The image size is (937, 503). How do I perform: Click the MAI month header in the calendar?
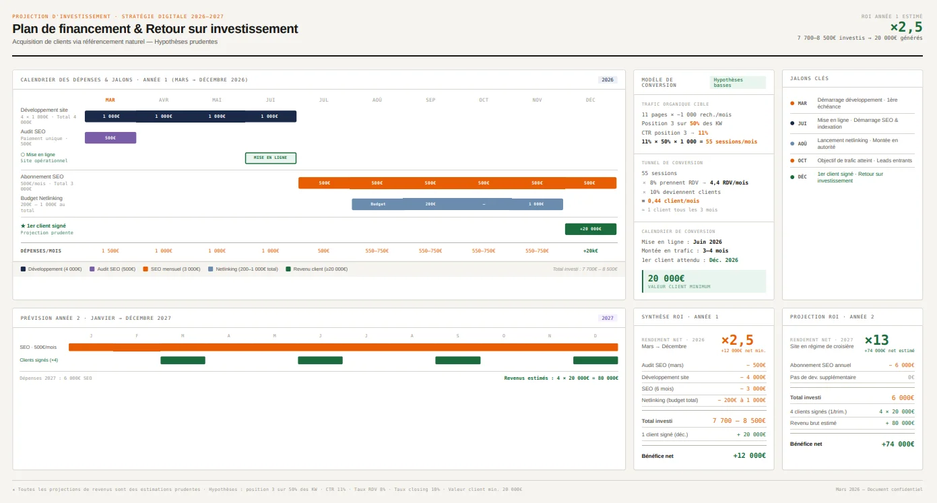pos(217,100)
